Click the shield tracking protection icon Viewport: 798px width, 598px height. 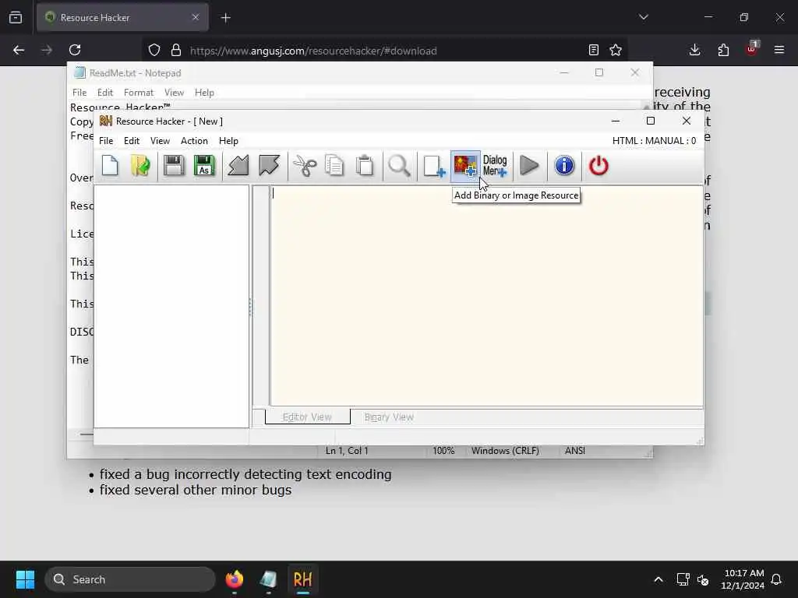[154, 50]
